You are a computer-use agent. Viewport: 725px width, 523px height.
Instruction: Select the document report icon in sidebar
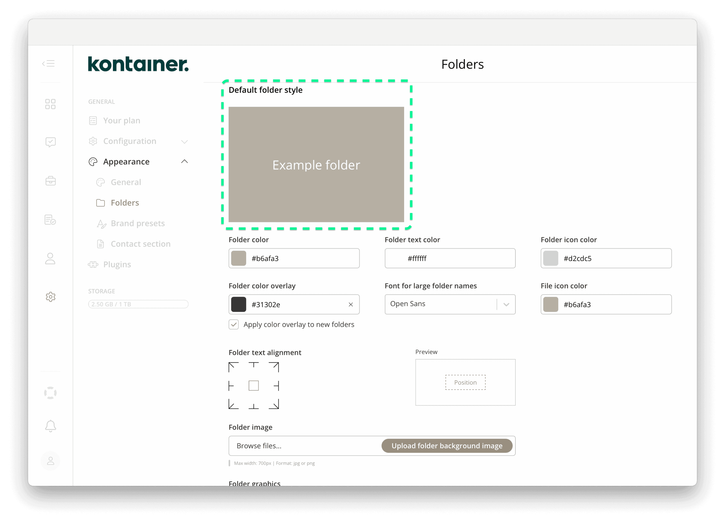pos(50,220)
